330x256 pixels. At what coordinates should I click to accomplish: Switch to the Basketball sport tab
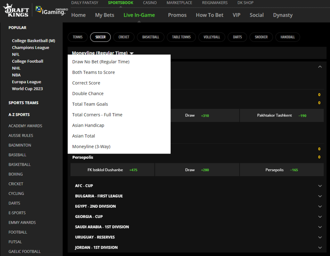[x=150, y=37]
